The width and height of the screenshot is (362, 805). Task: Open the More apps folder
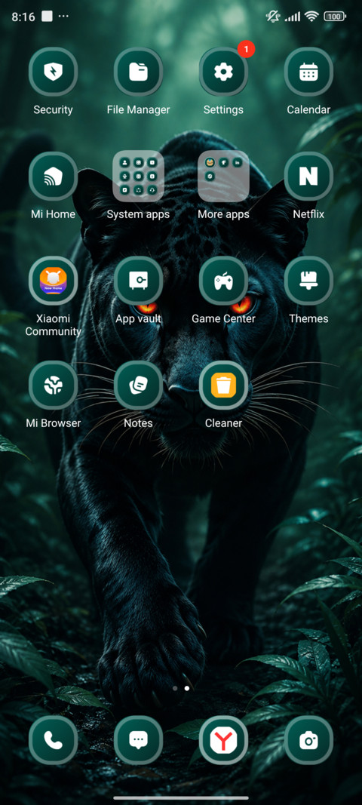pos(223,176)
